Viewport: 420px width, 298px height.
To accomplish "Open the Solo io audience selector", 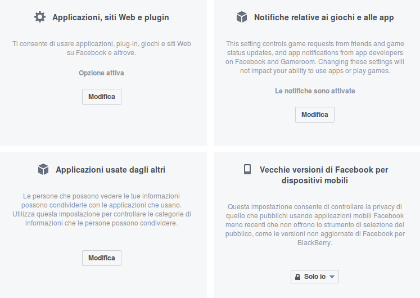I will (315, 277).
